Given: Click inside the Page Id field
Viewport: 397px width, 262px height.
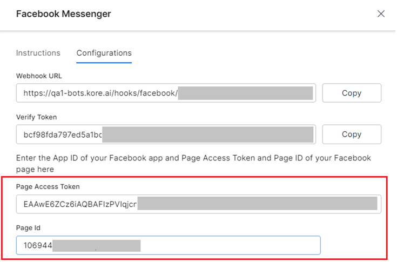Looking at the screenshot, I should (x=227, y=245).
